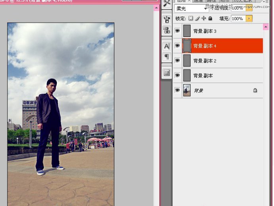
Task: Open Layers panel options menu icon
Action: pos(266,1)
